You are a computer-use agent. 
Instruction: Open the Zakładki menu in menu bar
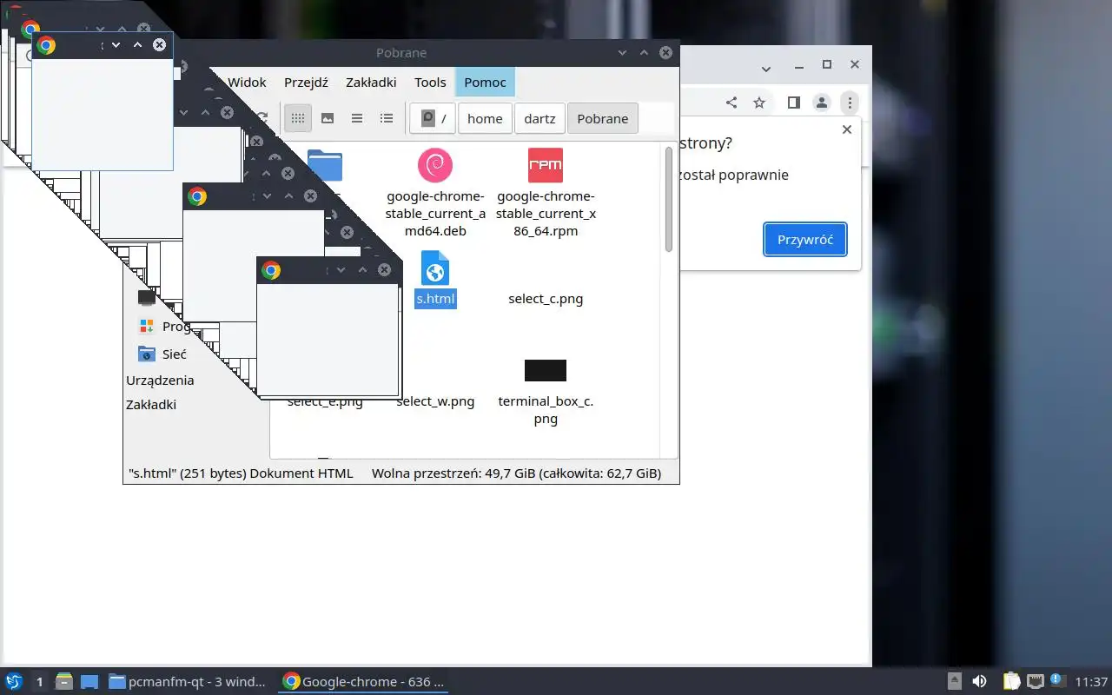click(371, 83)
